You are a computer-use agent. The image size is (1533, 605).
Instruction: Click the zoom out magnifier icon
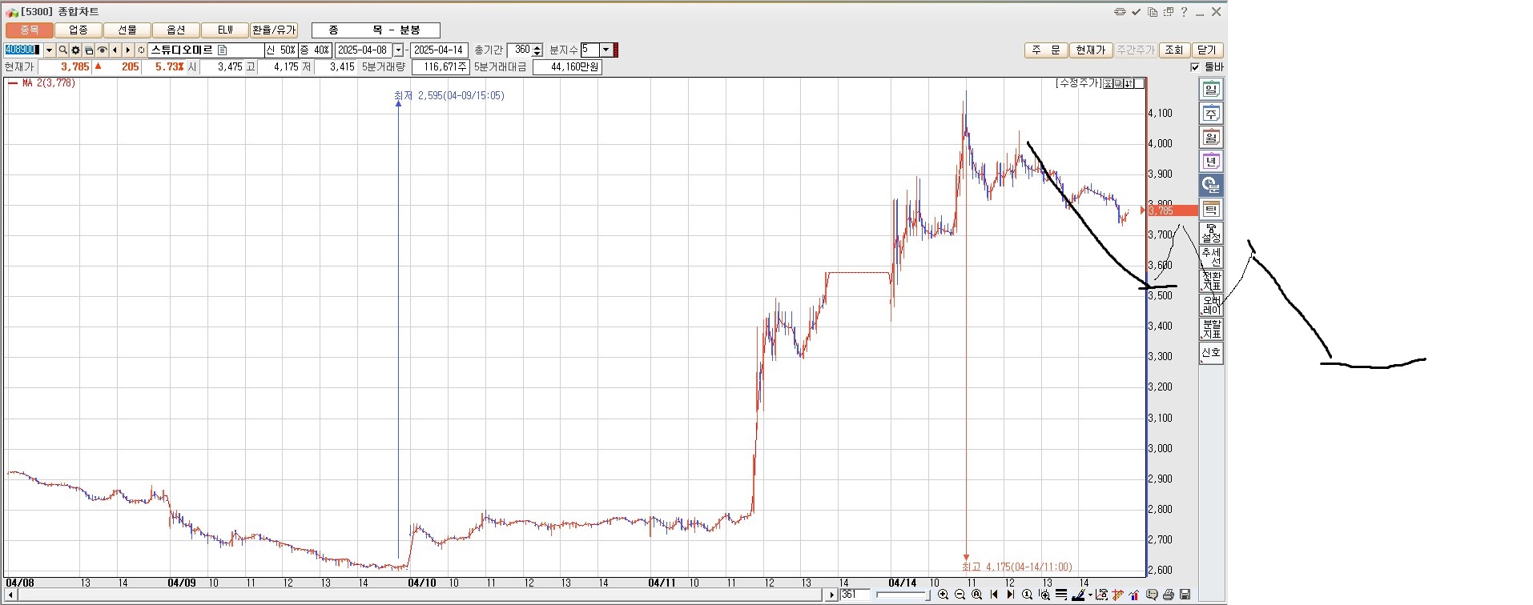point(960,595)
